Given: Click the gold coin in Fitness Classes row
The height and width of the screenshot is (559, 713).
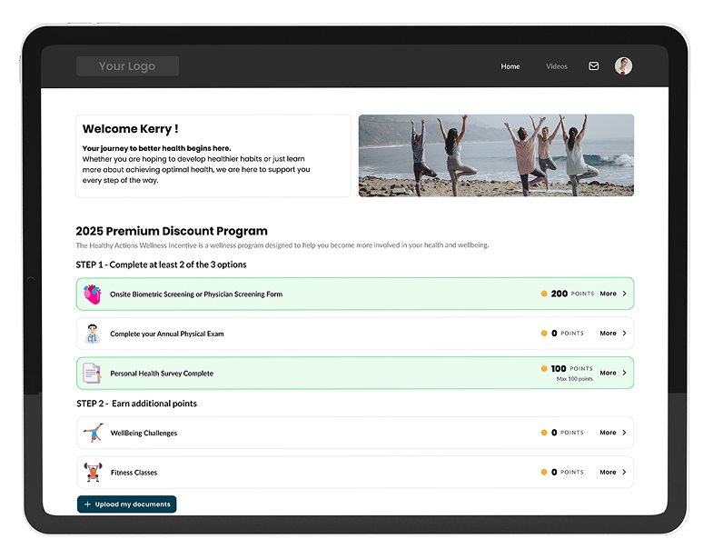Looking at the screenshot, I should coord(544,472).
